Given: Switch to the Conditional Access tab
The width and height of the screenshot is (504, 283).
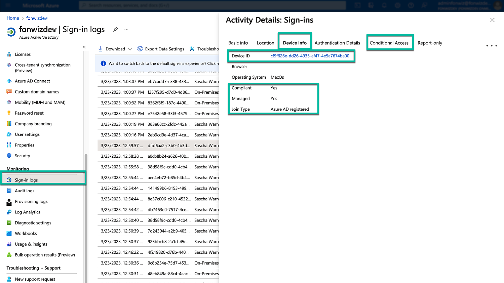Looking at the screenshot, I should pos(389,43).
